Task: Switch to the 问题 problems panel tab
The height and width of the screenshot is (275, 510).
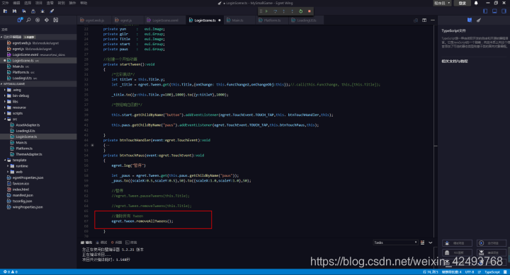Action: click(x=116, y=242)
